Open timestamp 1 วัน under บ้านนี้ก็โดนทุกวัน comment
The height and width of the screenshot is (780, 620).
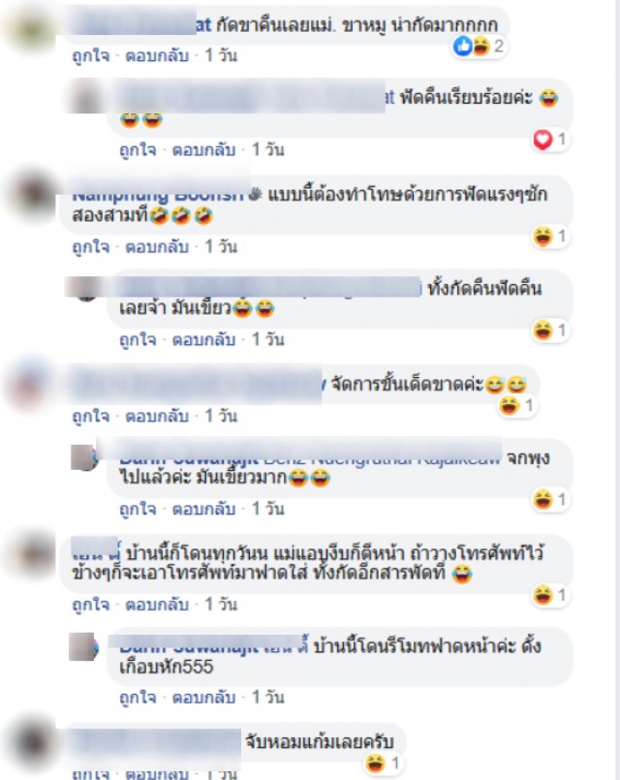[x=221, y=605]
